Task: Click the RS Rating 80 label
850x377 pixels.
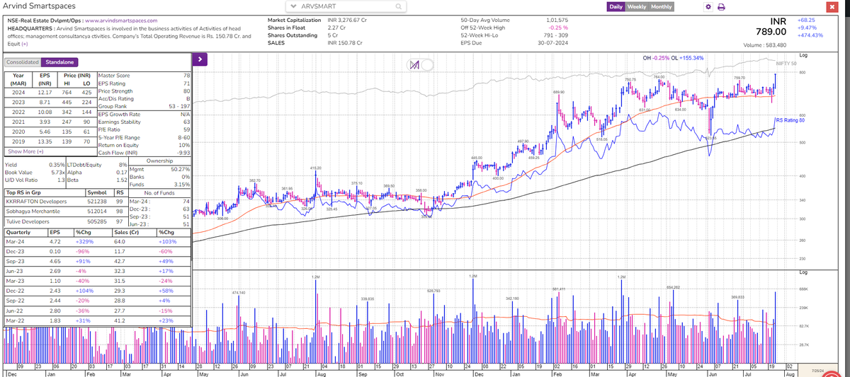Action: pyautogui.click(x=790, y=121)
